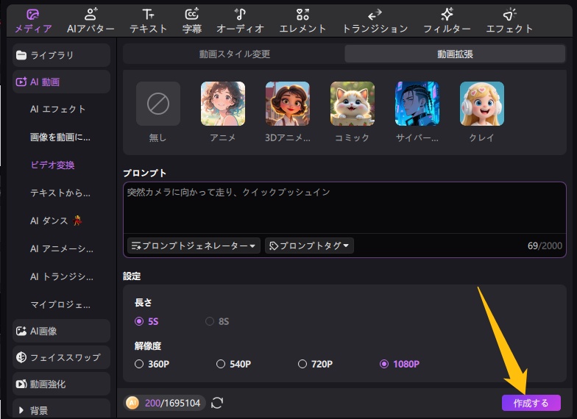577x419 pixels.
Task: Switch to the 動画スタイル変更 tab
Action: [x=234, y=54]
